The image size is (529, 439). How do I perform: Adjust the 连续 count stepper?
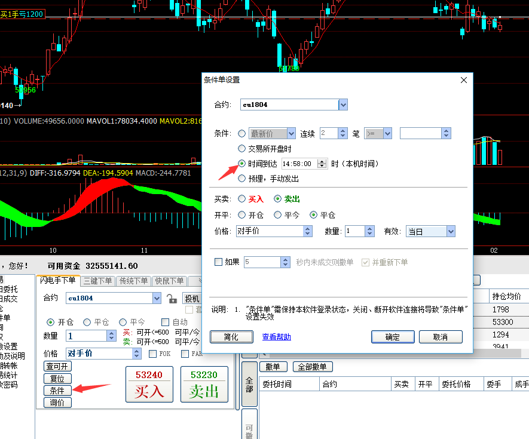[x=343, y=134]
